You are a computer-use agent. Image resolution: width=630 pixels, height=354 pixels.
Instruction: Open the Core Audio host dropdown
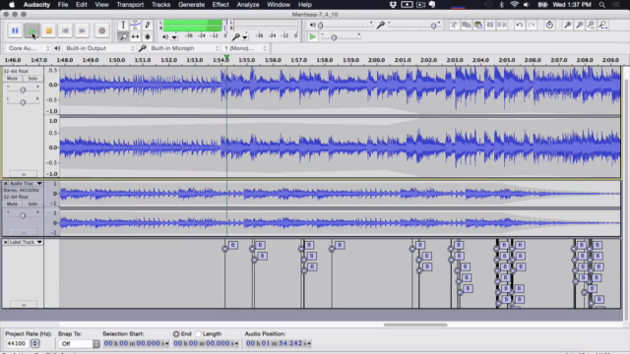click(x=28, y=48)
